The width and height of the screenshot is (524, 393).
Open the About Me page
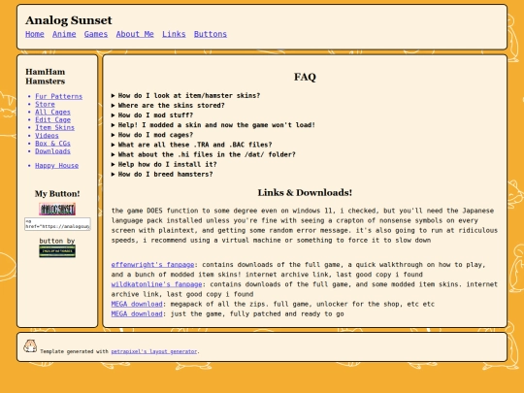click(135, 34)
